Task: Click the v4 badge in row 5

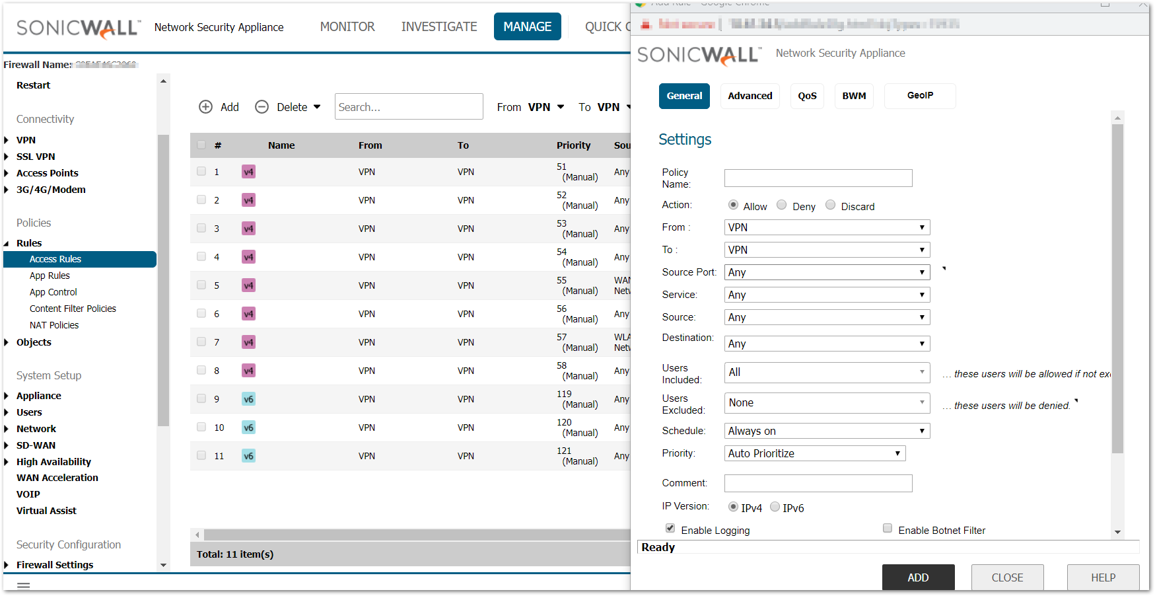Action: [x=248, y=285]
